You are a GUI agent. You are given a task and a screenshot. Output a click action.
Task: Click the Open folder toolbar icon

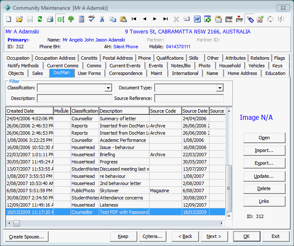point(19,19)
